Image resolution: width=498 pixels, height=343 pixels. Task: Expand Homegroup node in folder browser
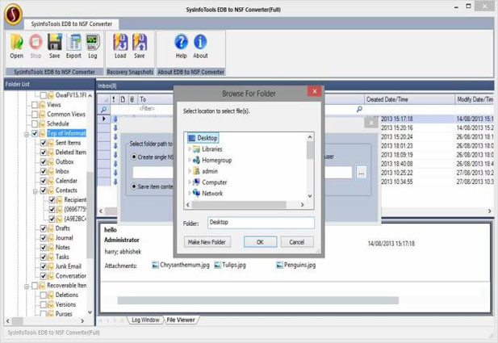[x=190, y=160]
